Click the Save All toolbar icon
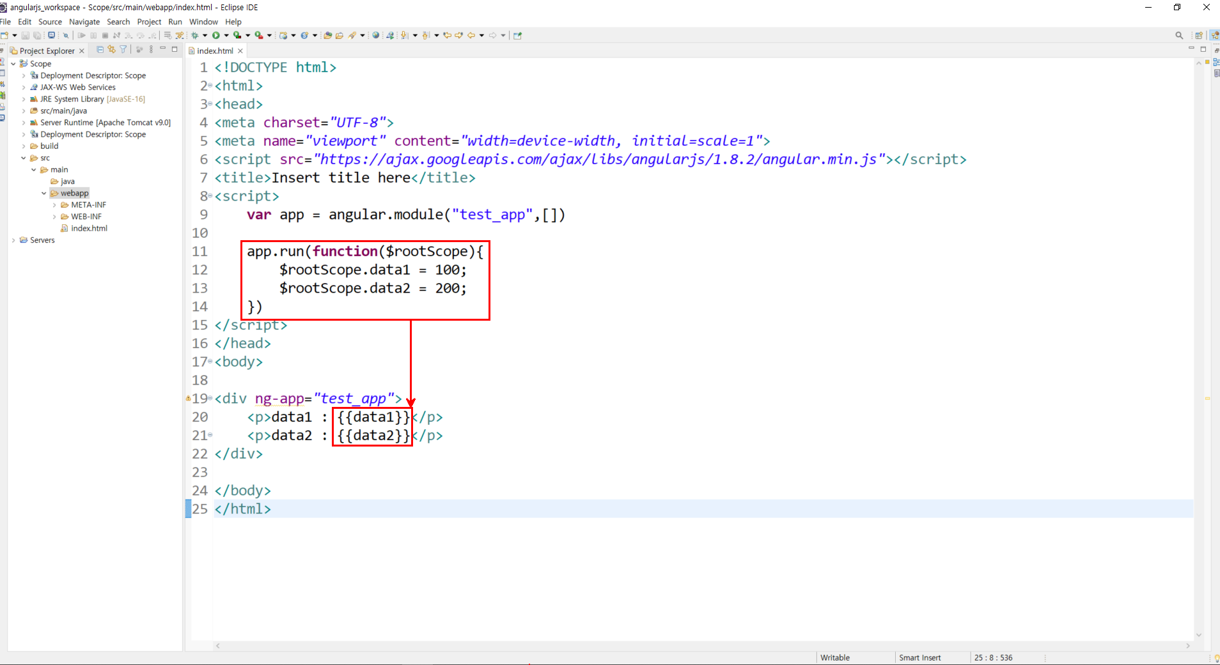Screen dimensions: 1220x665 pos(37,35)
